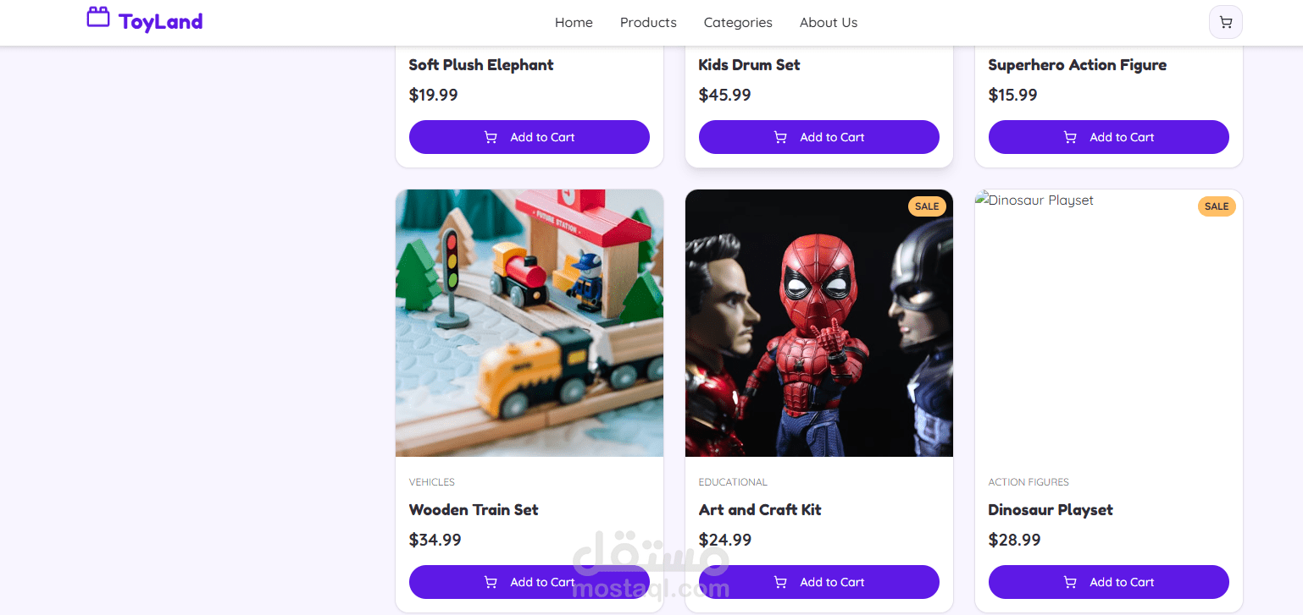Add Wooden Train Set to cart

[x=530, y=582]
